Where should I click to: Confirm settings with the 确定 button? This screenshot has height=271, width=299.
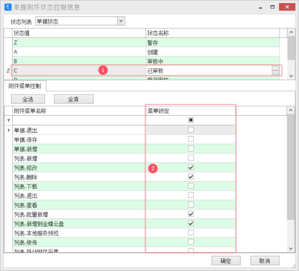pos(226,261)
